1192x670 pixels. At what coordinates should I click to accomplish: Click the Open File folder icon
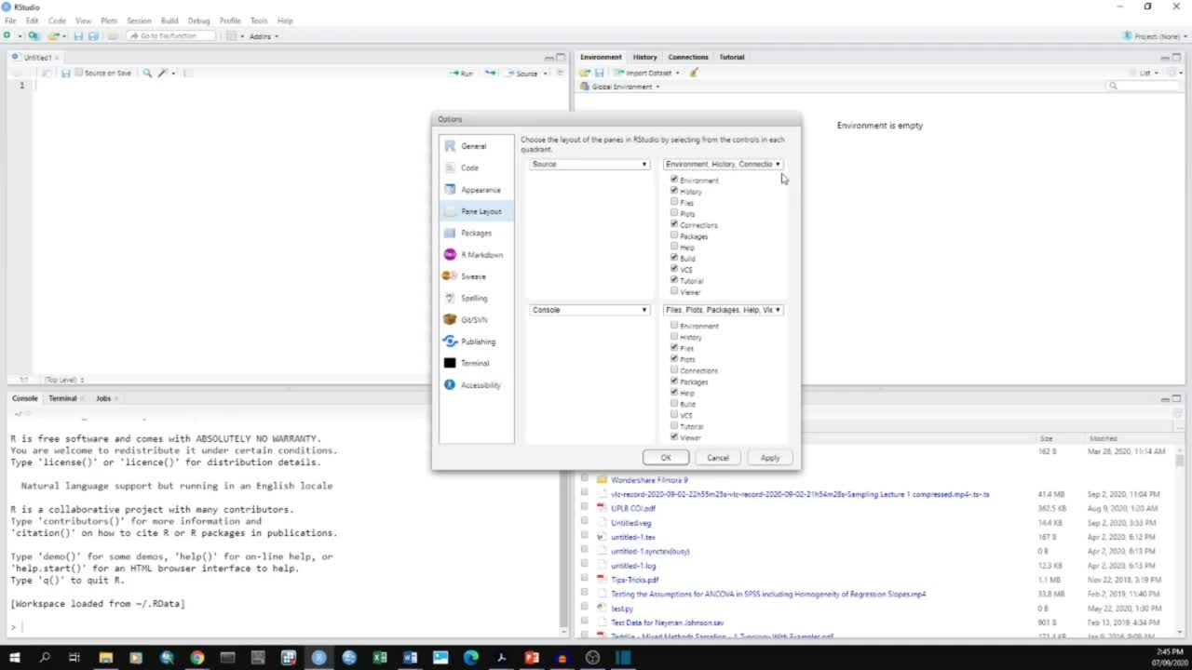54,36
